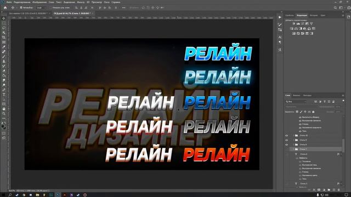Expand the Стиль 9 group

[x=293, y=140]
